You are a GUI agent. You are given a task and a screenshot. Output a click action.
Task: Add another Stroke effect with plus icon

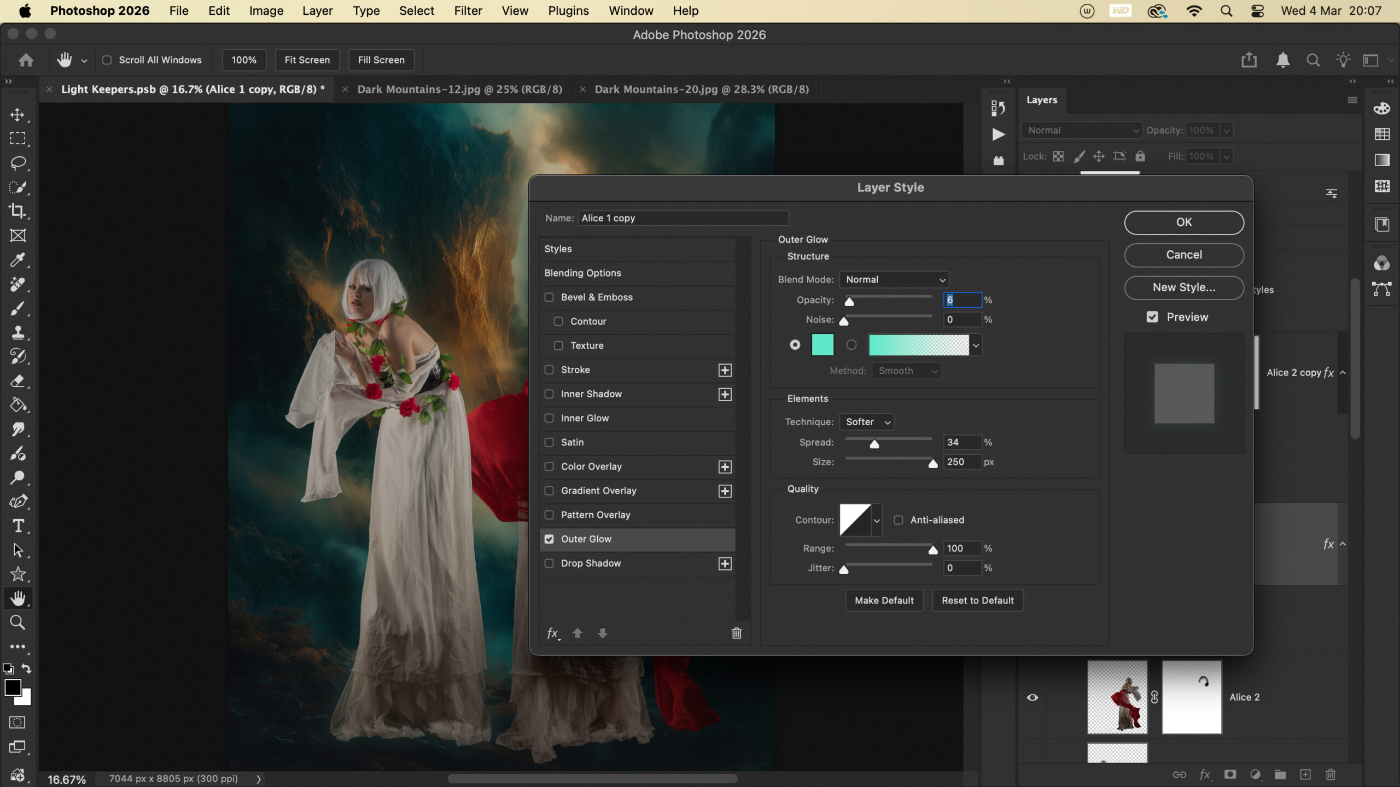(x=725, y=370)
